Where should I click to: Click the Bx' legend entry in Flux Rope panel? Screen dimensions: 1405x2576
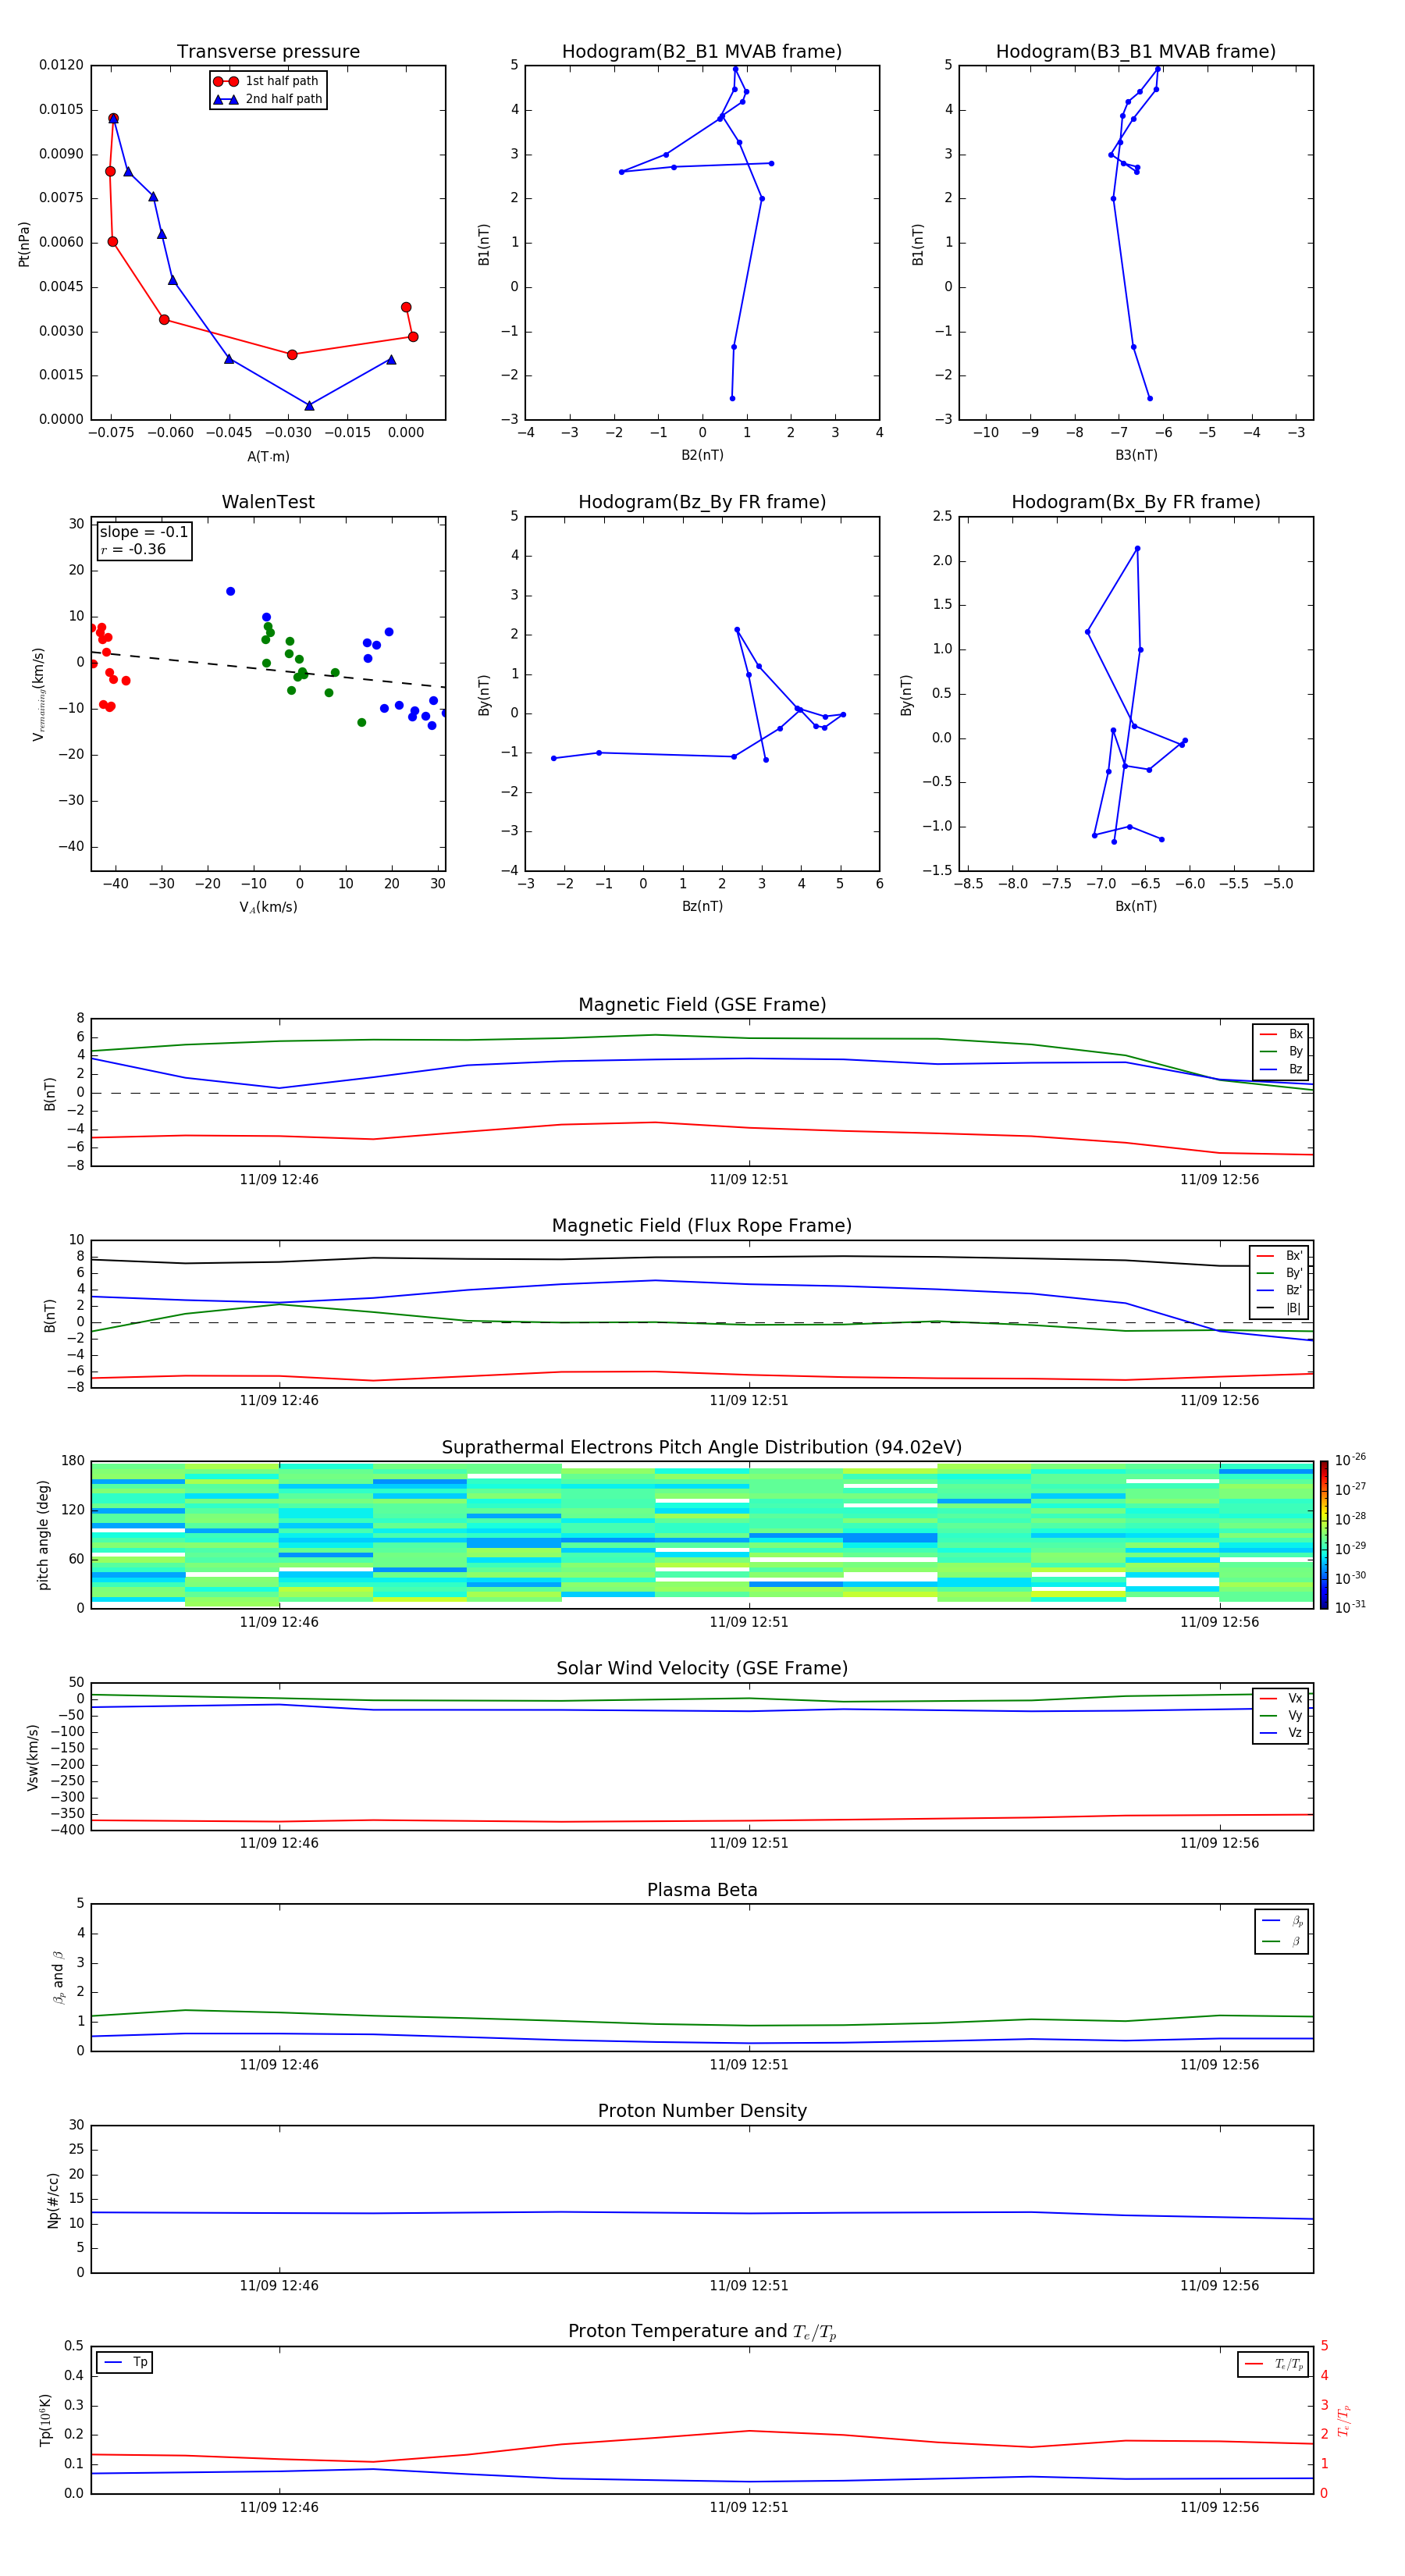(x=1279, y=1256)
